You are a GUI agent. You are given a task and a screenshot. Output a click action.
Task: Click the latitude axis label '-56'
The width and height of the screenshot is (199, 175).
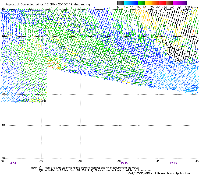(2, 93)
